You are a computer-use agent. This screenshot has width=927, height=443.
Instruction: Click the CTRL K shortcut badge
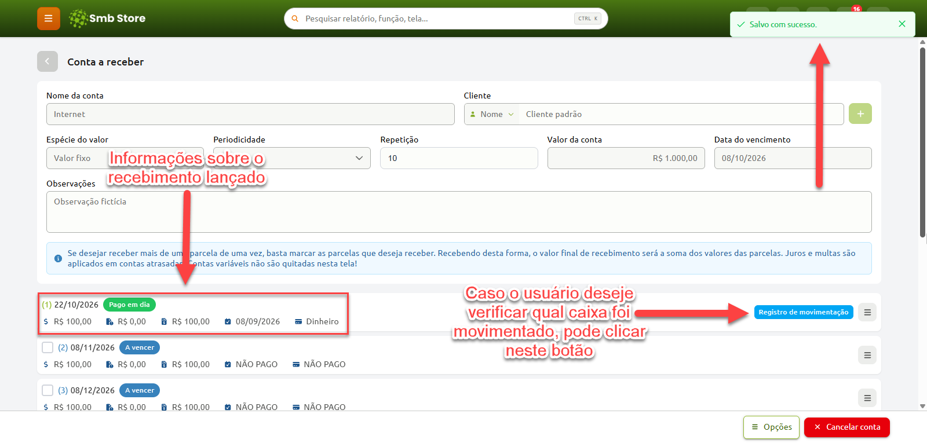587,19
